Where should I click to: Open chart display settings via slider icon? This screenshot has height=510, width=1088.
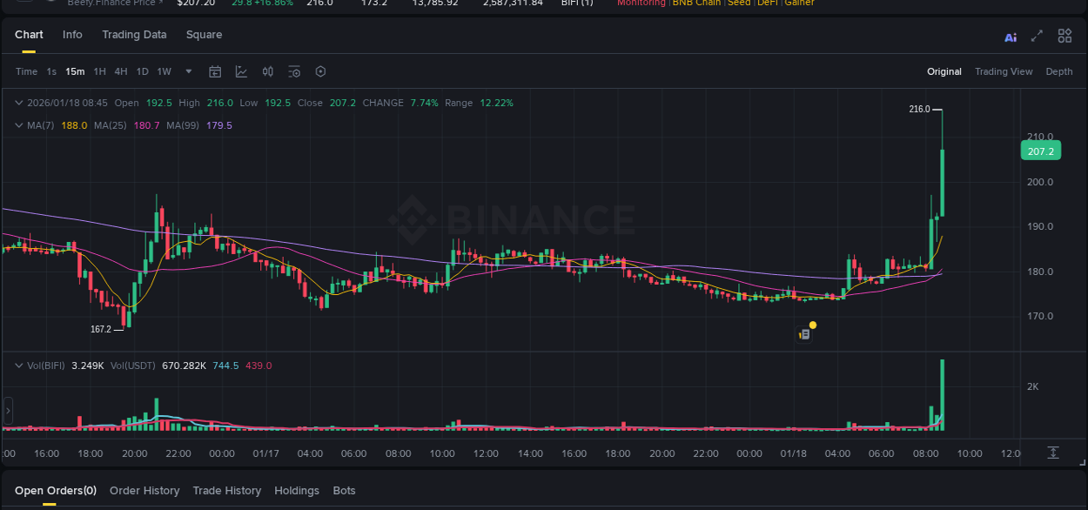point(293,71)
